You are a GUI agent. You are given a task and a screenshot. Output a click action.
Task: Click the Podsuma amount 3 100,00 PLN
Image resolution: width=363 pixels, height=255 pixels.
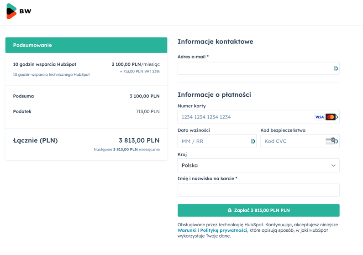tap(144, 96)
